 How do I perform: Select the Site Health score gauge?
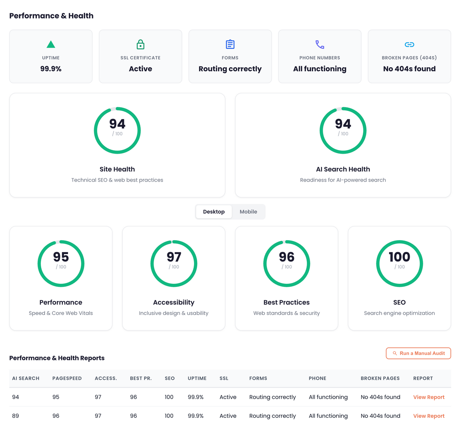[x=117, y=130]
